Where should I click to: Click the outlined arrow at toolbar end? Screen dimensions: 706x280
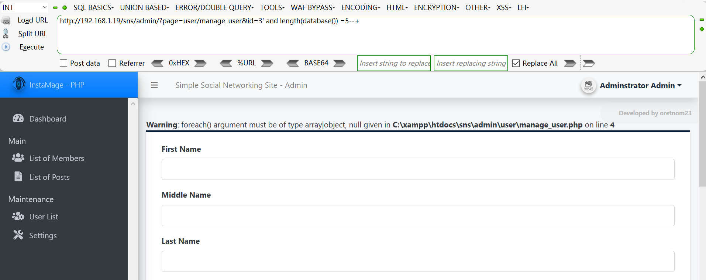pyautogui.click(x=589, y=63)
